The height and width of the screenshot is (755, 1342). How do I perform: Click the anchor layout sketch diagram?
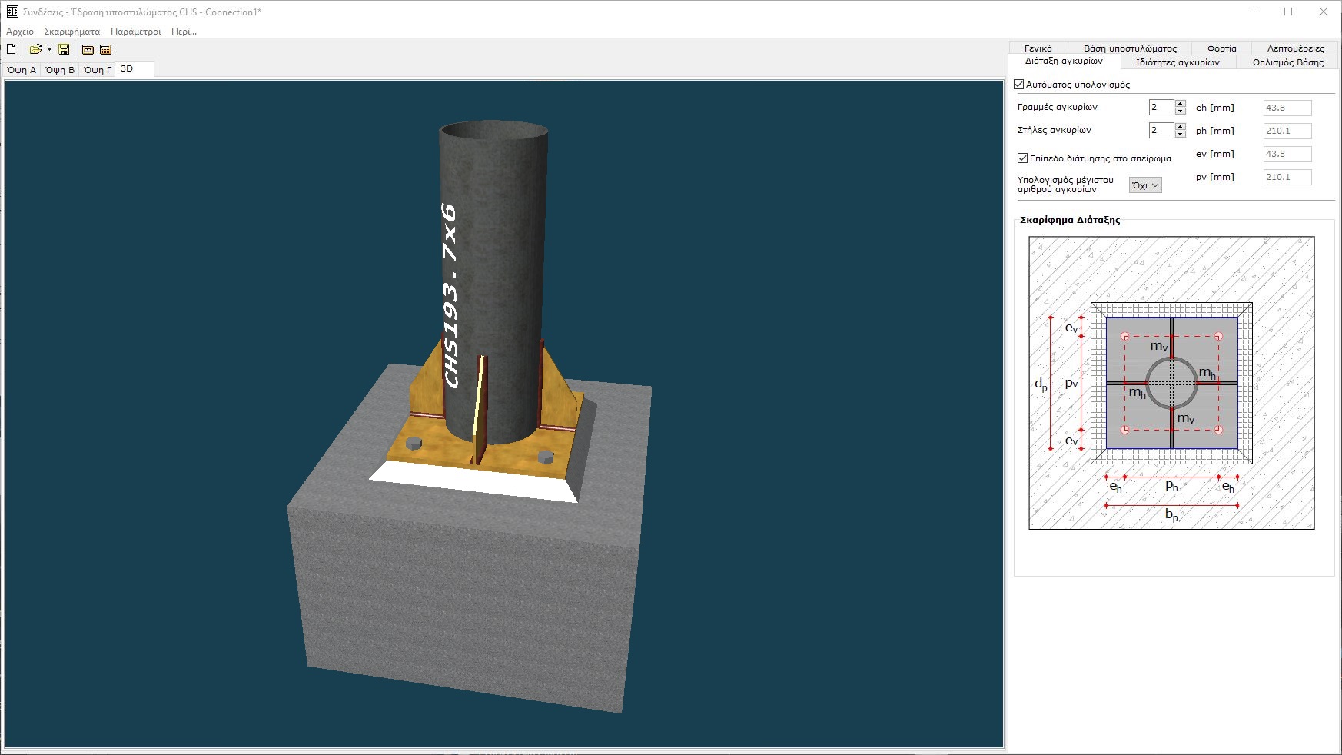(x=1171, y=383)
